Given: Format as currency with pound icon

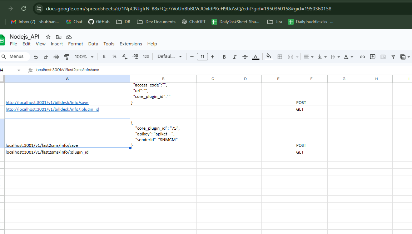Looking at the screenshot, I should (104, 56).
